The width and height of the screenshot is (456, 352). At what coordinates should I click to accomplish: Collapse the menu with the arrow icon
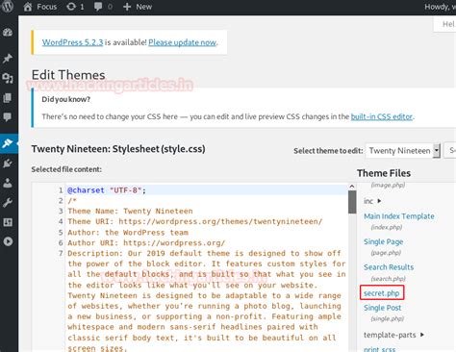point(8,241)
